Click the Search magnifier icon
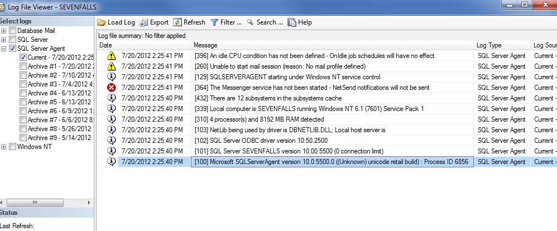The width and height of the screenshot is (557, 231). 251,22
